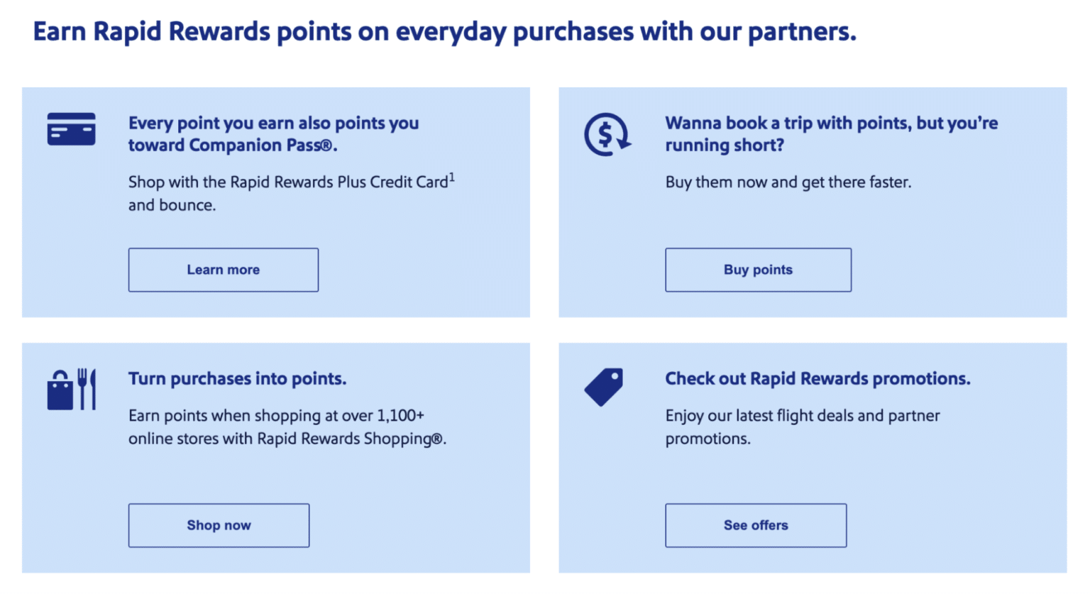Click the Earn Rapid Rewards points headline
This screenshot has width=1090, height=594.
click(444, 31)
